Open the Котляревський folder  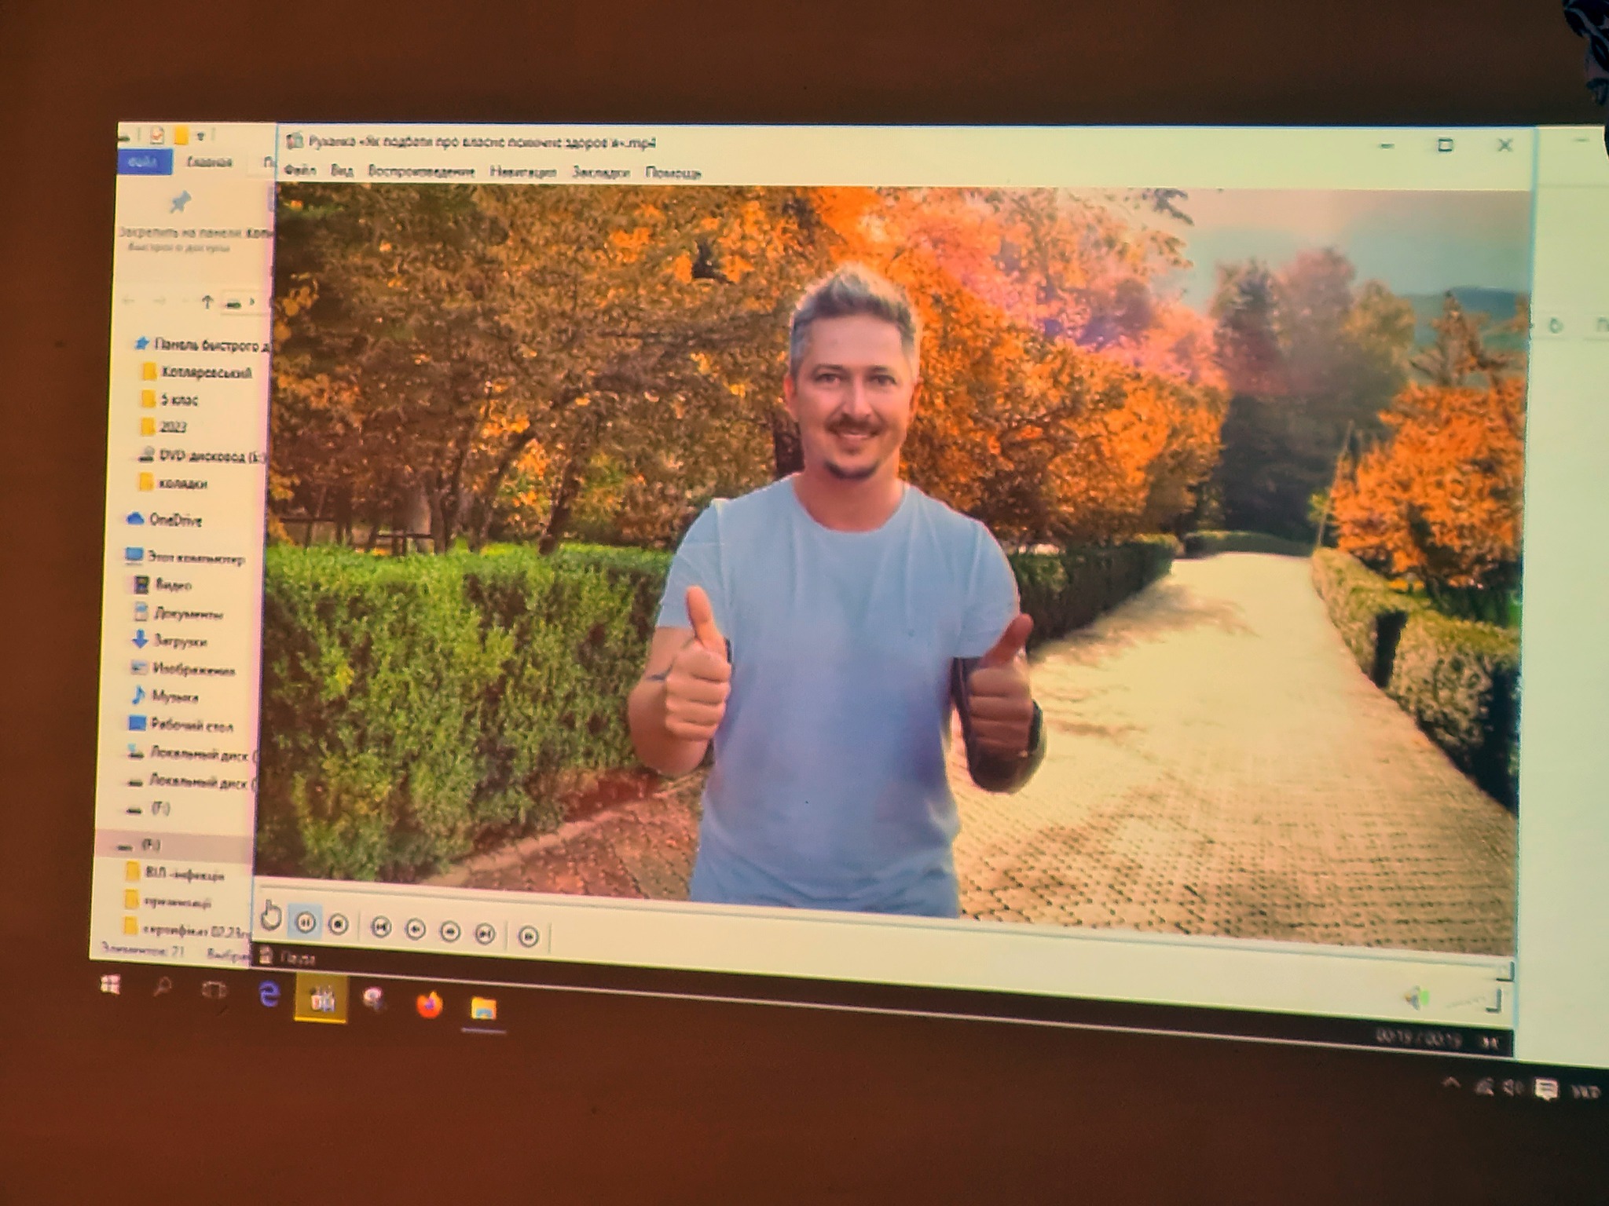coord(196,372)
